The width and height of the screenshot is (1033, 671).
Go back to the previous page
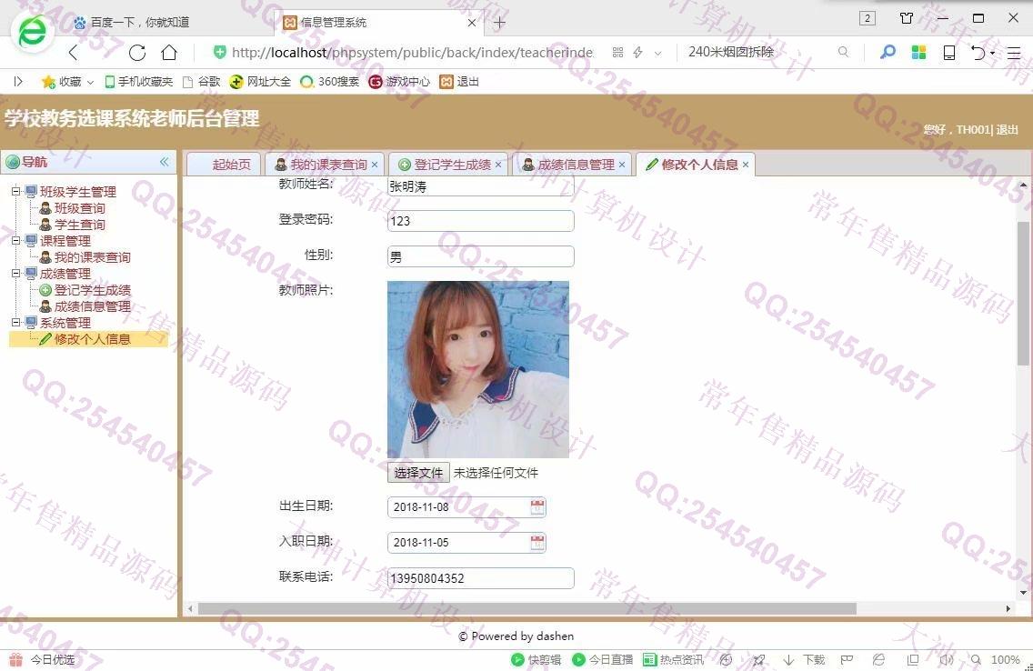pyautogui.click(x=73, y=53)
